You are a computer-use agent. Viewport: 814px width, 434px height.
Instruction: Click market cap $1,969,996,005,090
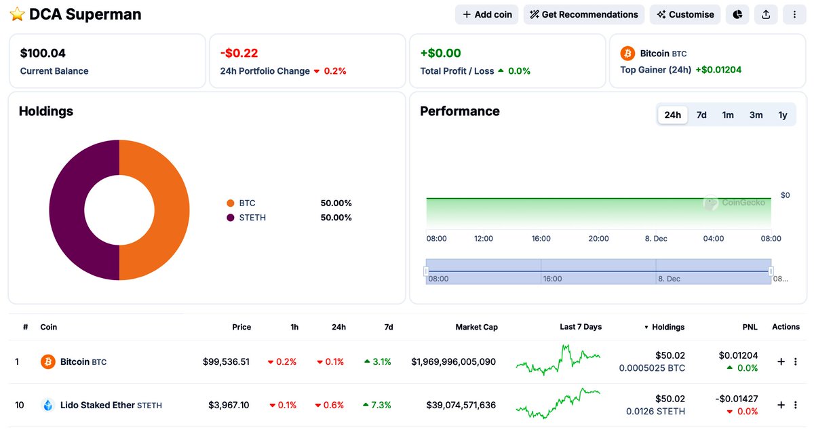[x=454, y=361]
